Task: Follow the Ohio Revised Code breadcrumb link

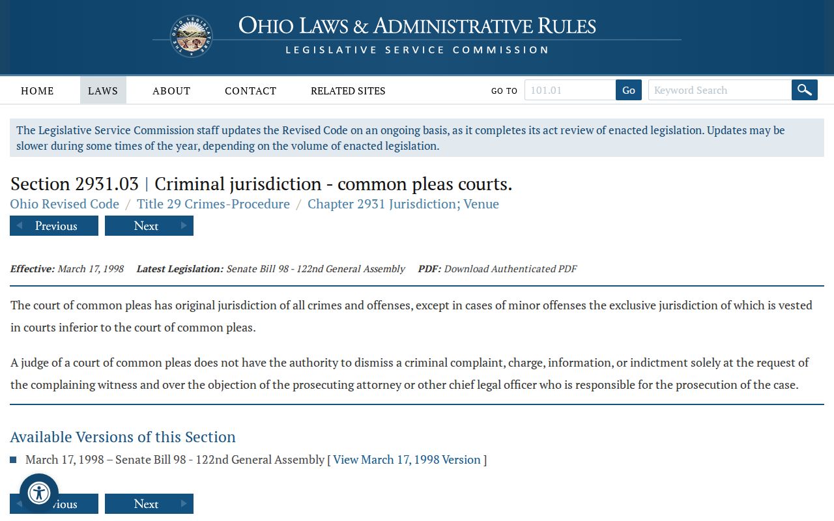Action: 65,204
